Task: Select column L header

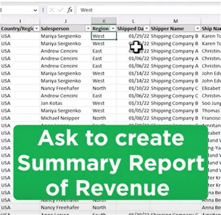Action: (133, 21)
